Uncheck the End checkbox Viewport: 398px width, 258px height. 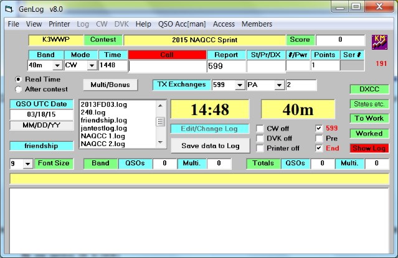[320, 148]
